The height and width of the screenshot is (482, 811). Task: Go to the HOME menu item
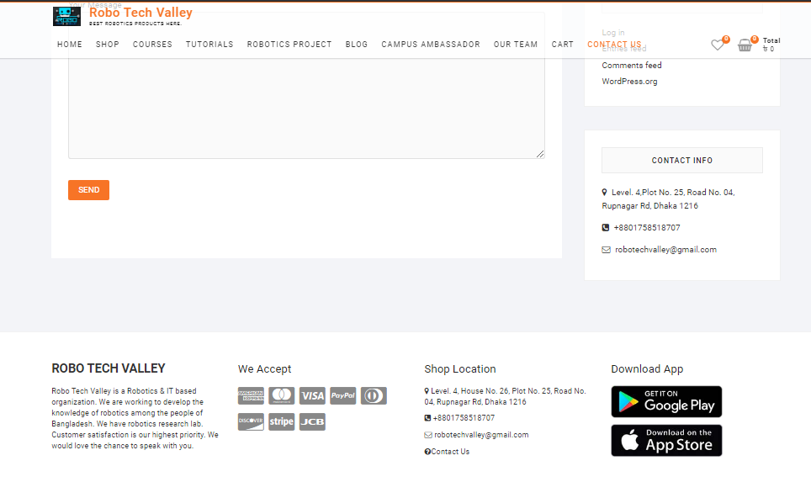tap(70, 45)
